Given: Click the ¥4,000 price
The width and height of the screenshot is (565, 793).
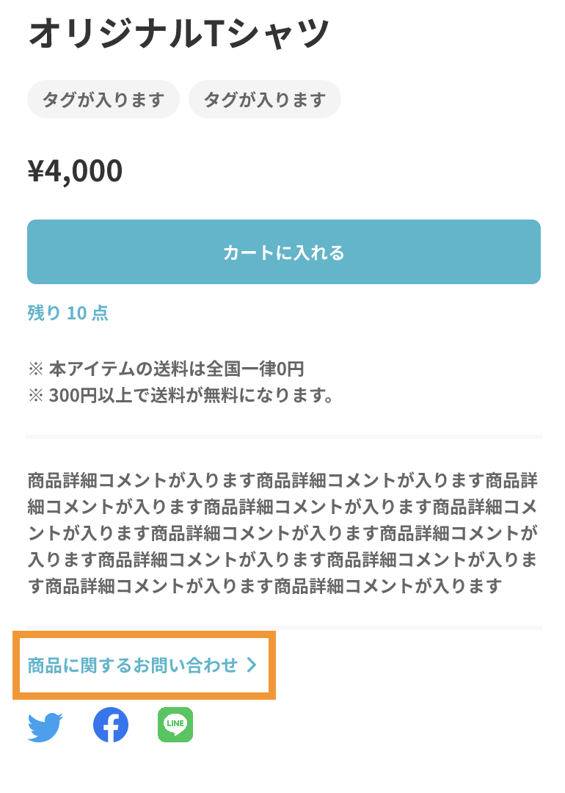Looking at the screenshot, I should pos(75,171).
